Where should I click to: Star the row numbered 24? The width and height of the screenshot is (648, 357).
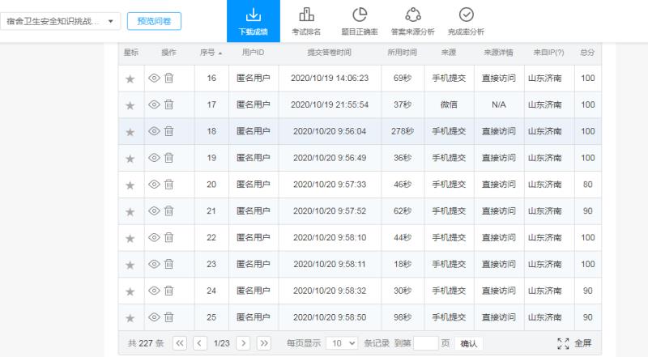click(130, 291)
